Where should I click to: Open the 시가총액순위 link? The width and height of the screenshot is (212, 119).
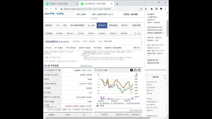click(153, 17)
